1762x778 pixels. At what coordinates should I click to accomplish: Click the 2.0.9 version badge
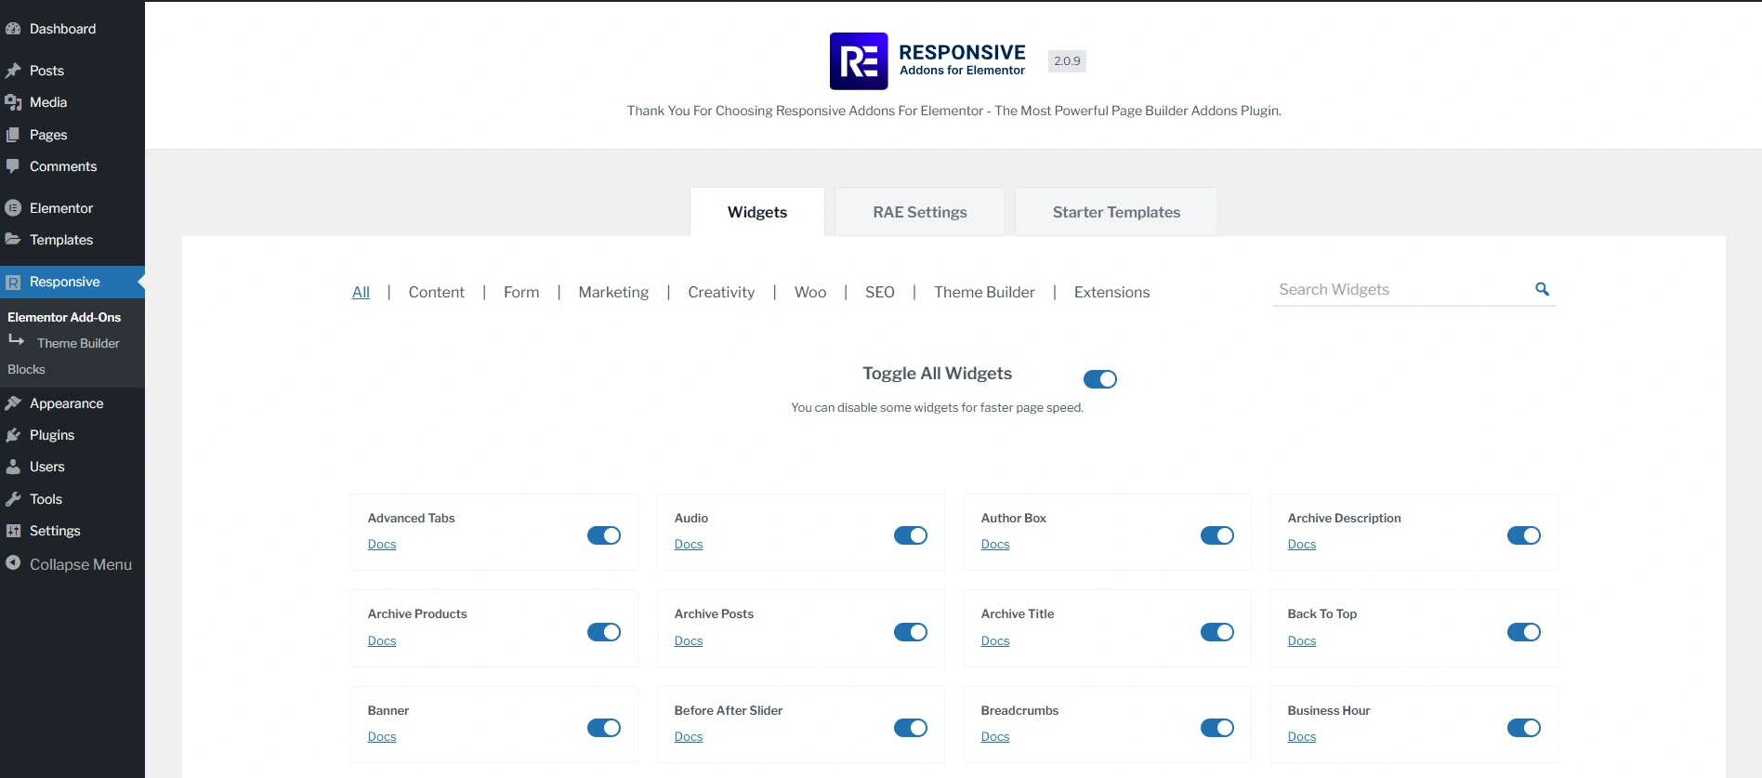coord(1067,61)
